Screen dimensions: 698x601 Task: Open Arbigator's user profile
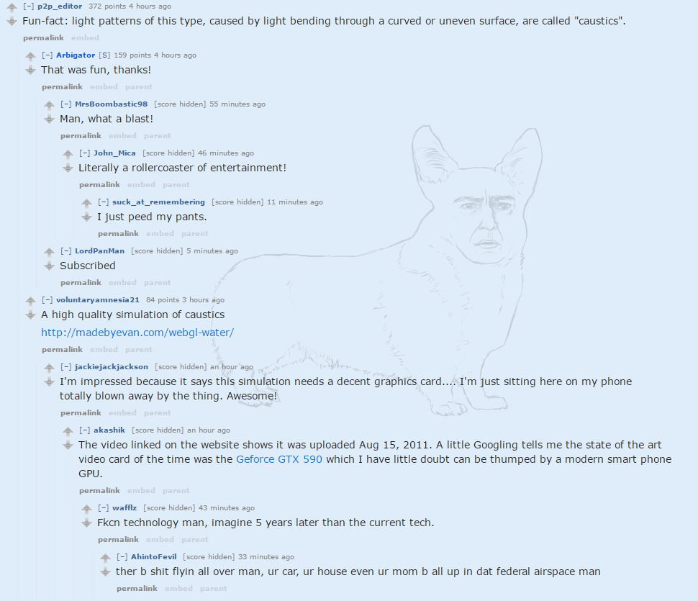76,55
